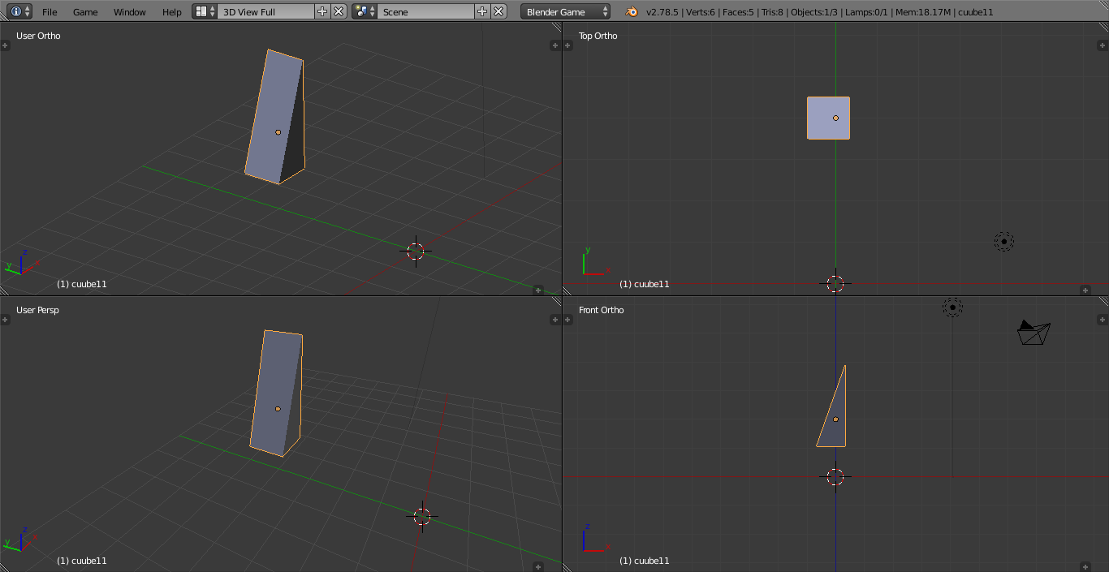Select the lamp object in Top Ortho
This screenshot has width=1109, height=572.
pos(1004,242)
